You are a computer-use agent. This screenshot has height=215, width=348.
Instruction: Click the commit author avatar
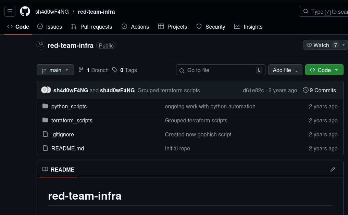point(46,90)
